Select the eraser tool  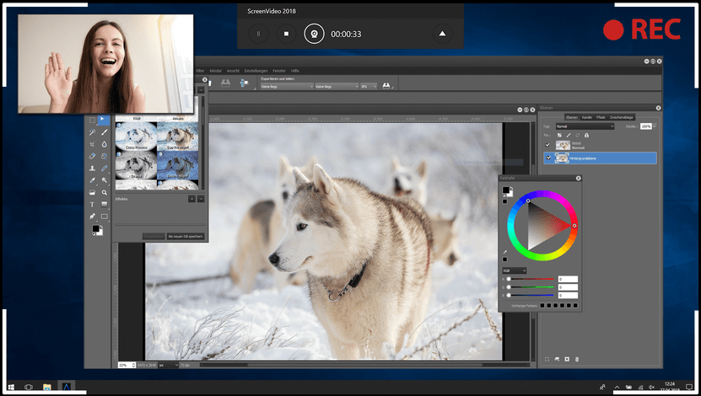(92, 156)
